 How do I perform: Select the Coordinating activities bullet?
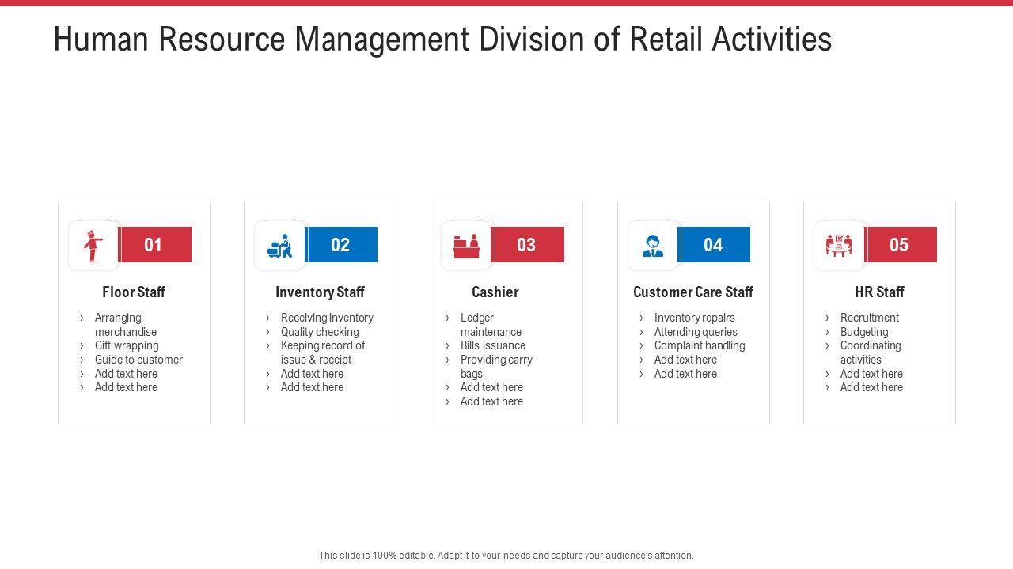[x=871, y=352]
